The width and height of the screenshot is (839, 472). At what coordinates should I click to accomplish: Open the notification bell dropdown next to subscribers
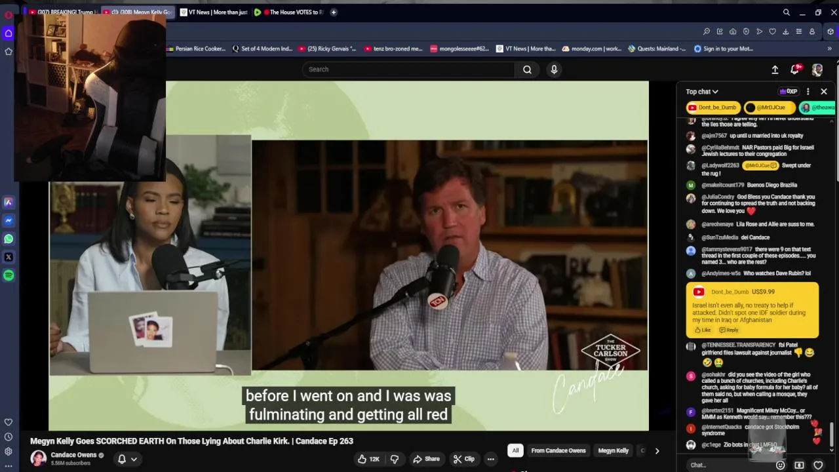(x=127, y=459)
